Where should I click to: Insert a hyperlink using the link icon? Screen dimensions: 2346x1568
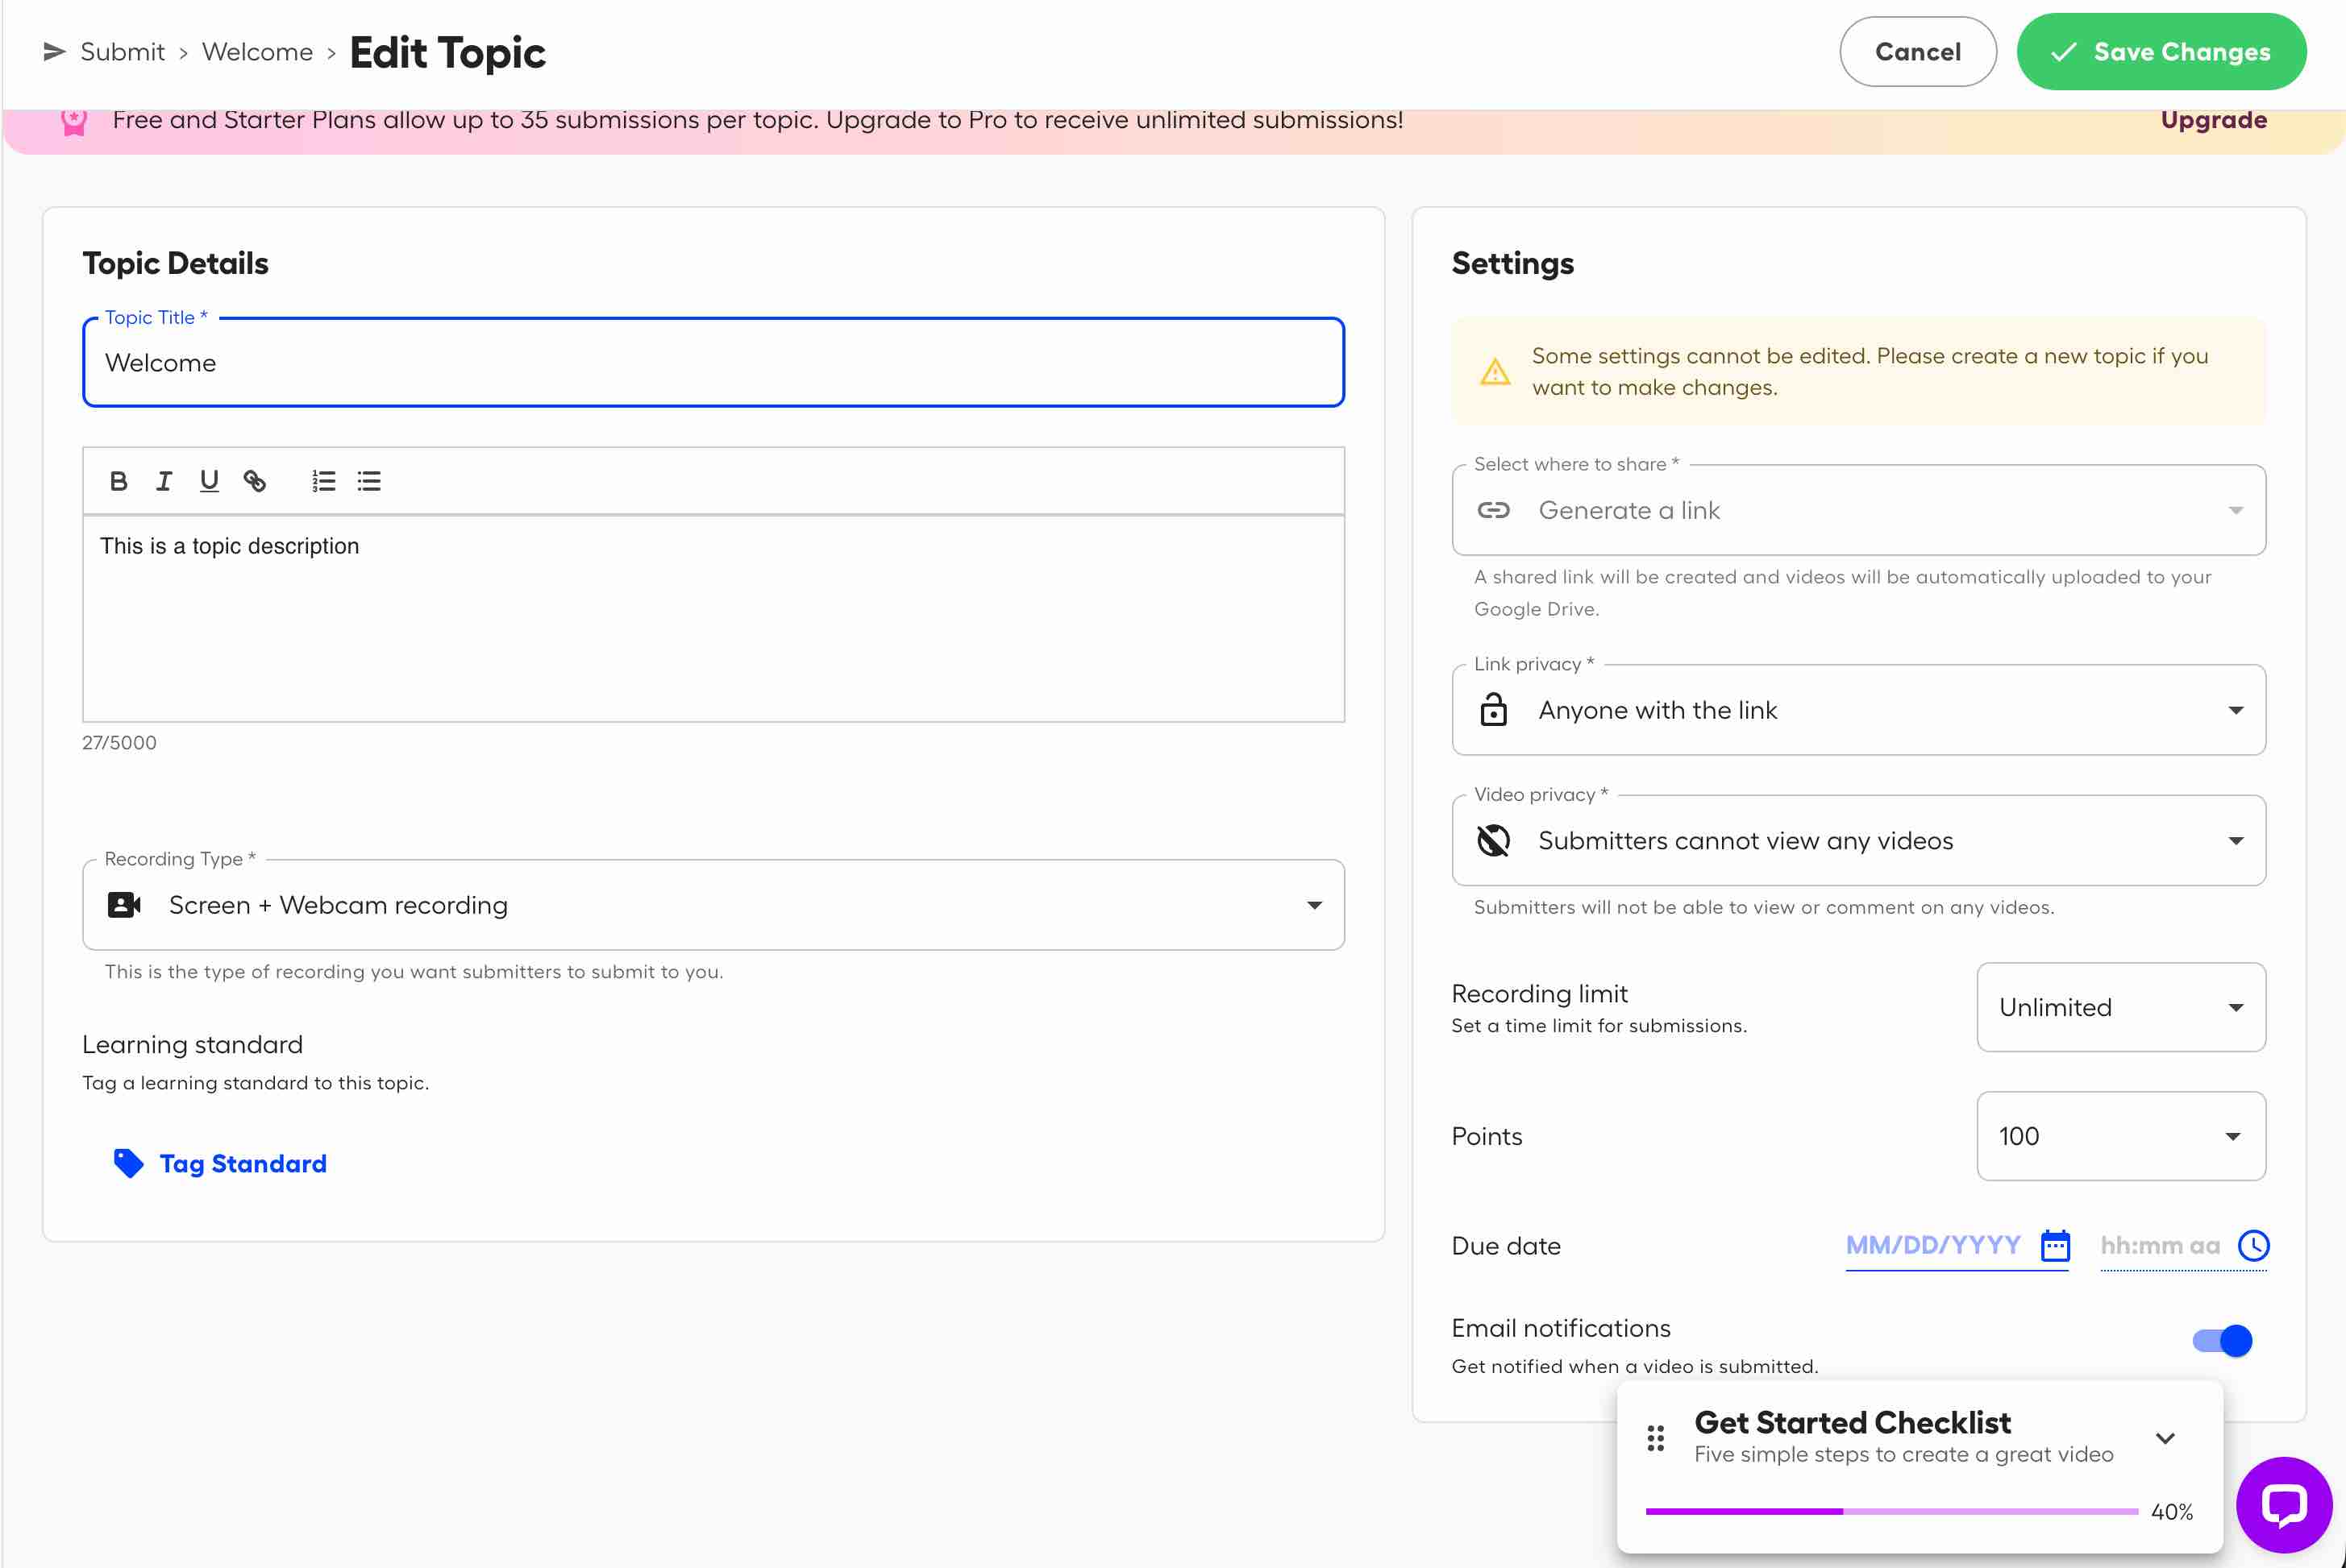(256, 481)
